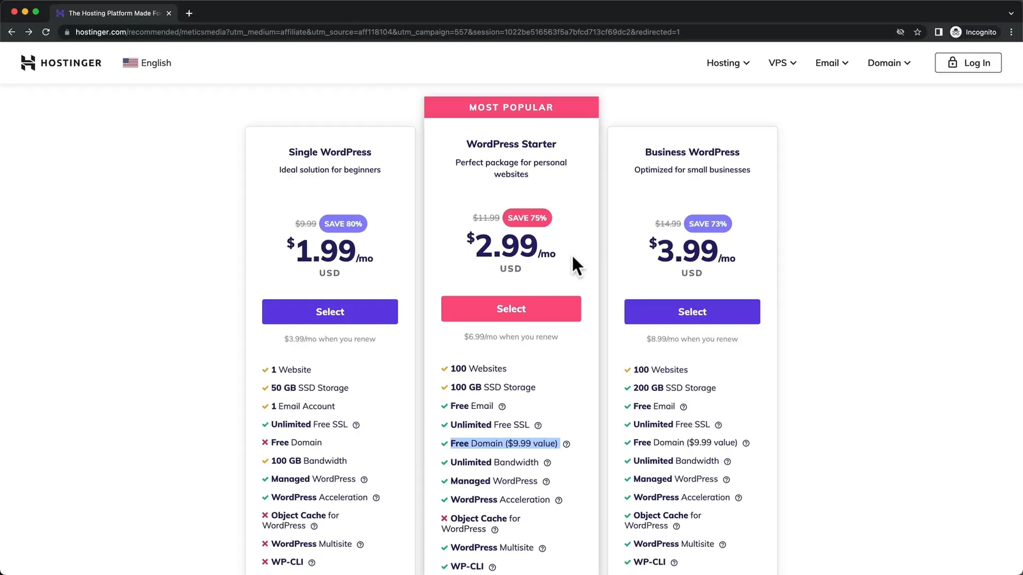This screenshot has width=1023, height=575.
Task: Close the Hosting Platform browser tab
Action: click(169, 13)
